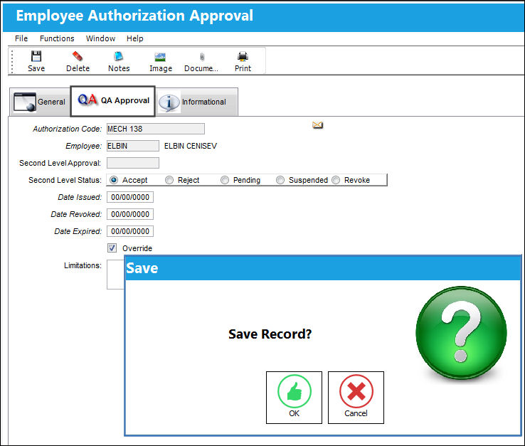Select the Suspended status option
This screenshot has height=446, width=525.
pyautogui.click(x=280, y=180)
